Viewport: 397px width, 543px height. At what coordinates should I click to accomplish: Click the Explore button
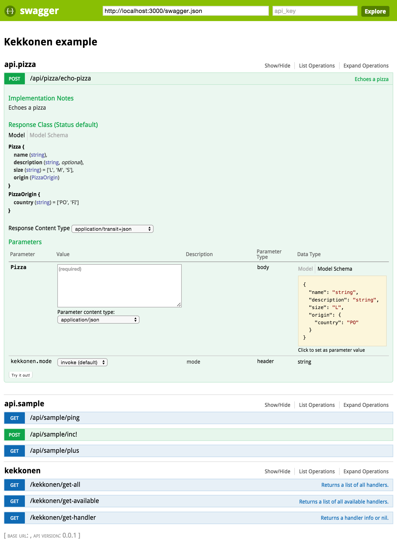375,11
